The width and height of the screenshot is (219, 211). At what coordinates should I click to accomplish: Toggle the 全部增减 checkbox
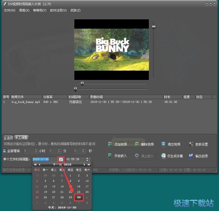(x=4, y=151)
